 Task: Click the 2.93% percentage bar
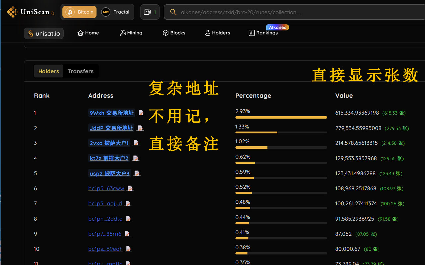[x=281, y=117]
